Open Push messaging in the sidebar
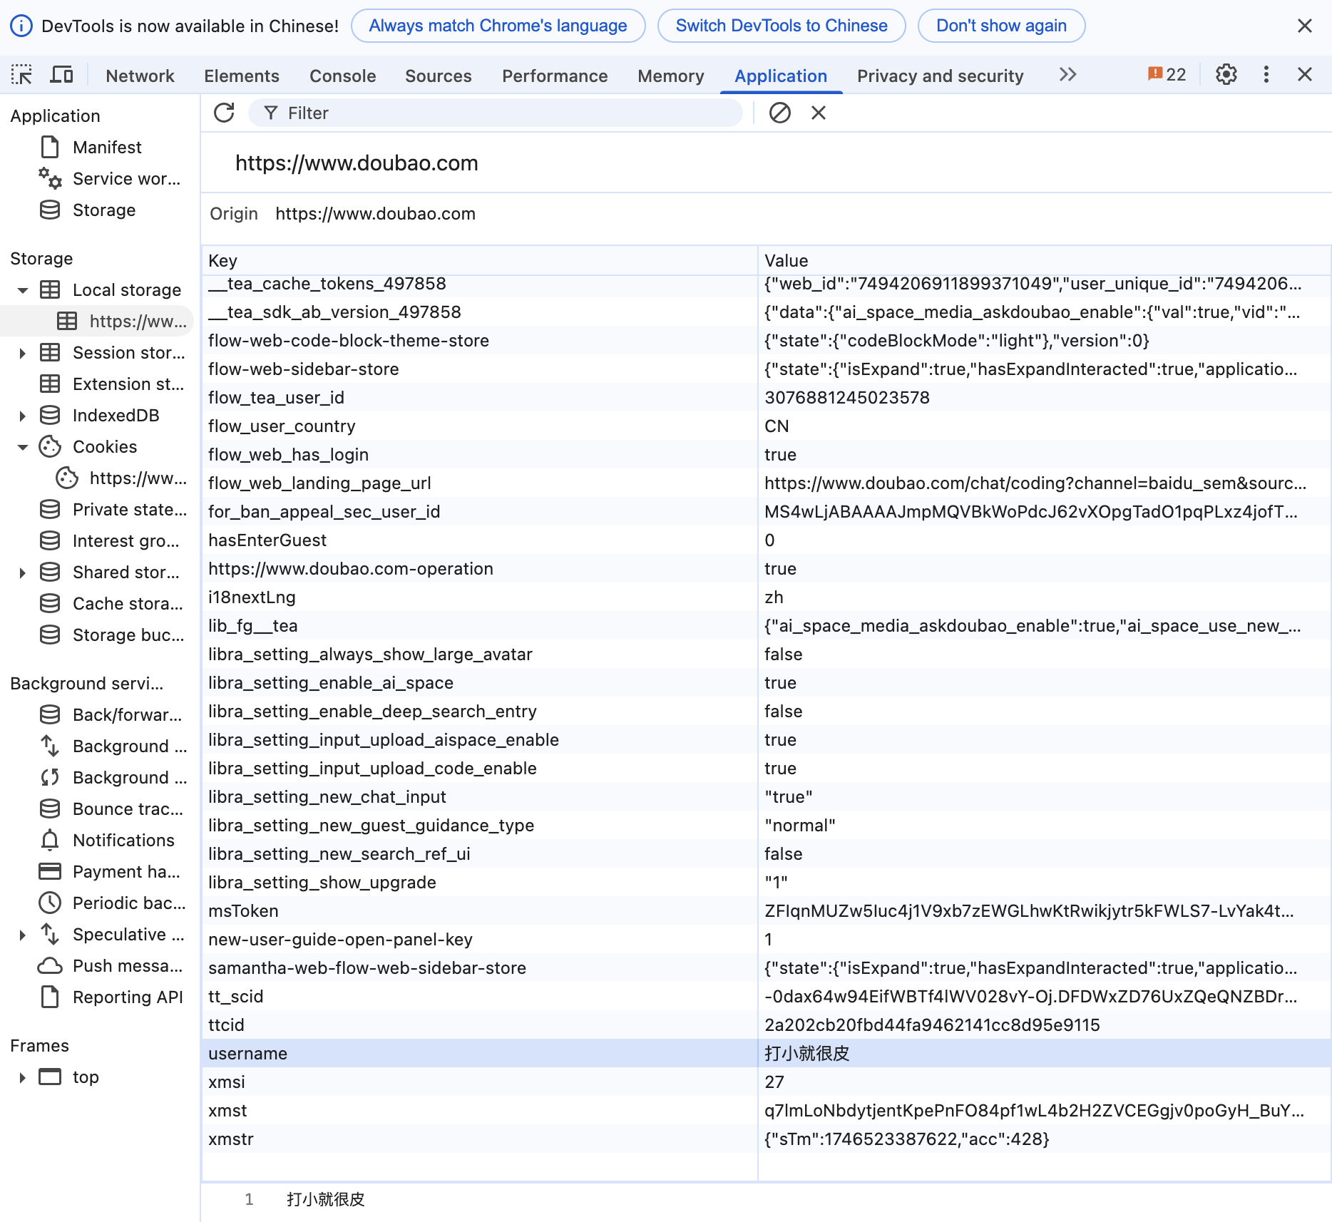 coord(111,965)
